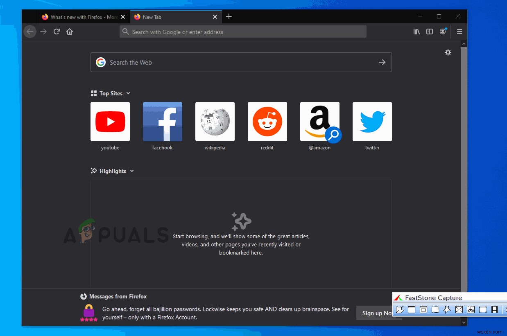Collapse the Top Sites section
507x336 pixels.
click(129, 93)
